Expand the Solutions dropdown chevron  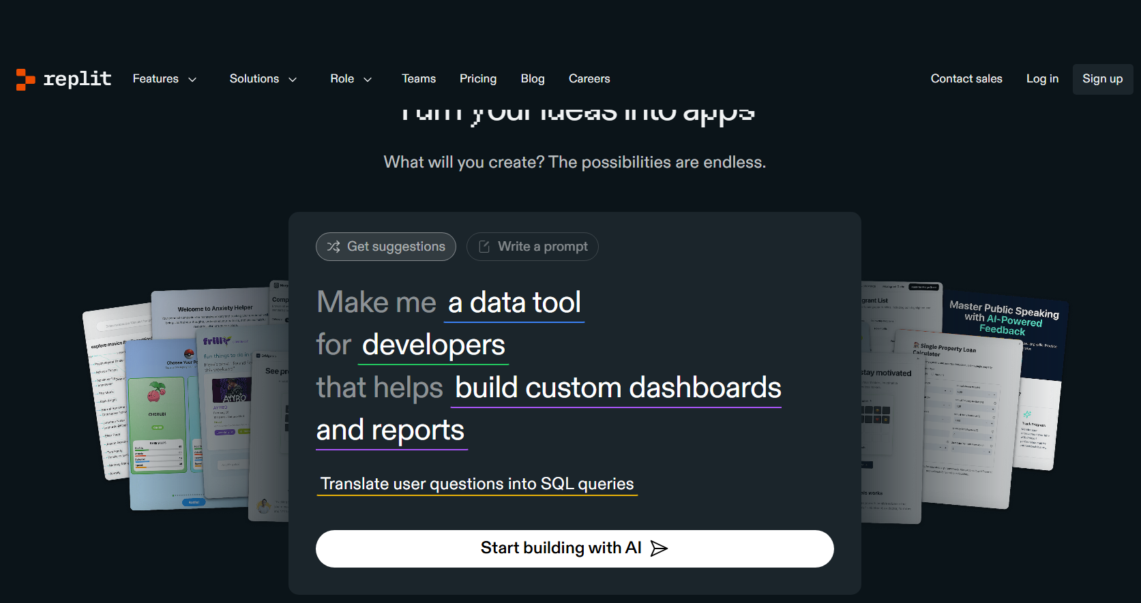[x=293, y=80]
